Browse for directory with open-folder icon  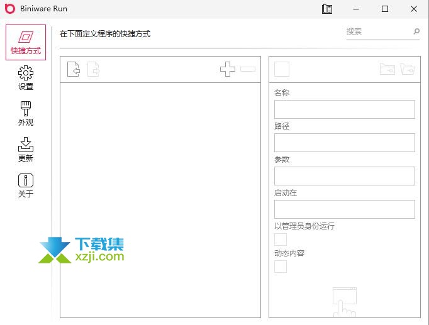(x=408, y=69)
